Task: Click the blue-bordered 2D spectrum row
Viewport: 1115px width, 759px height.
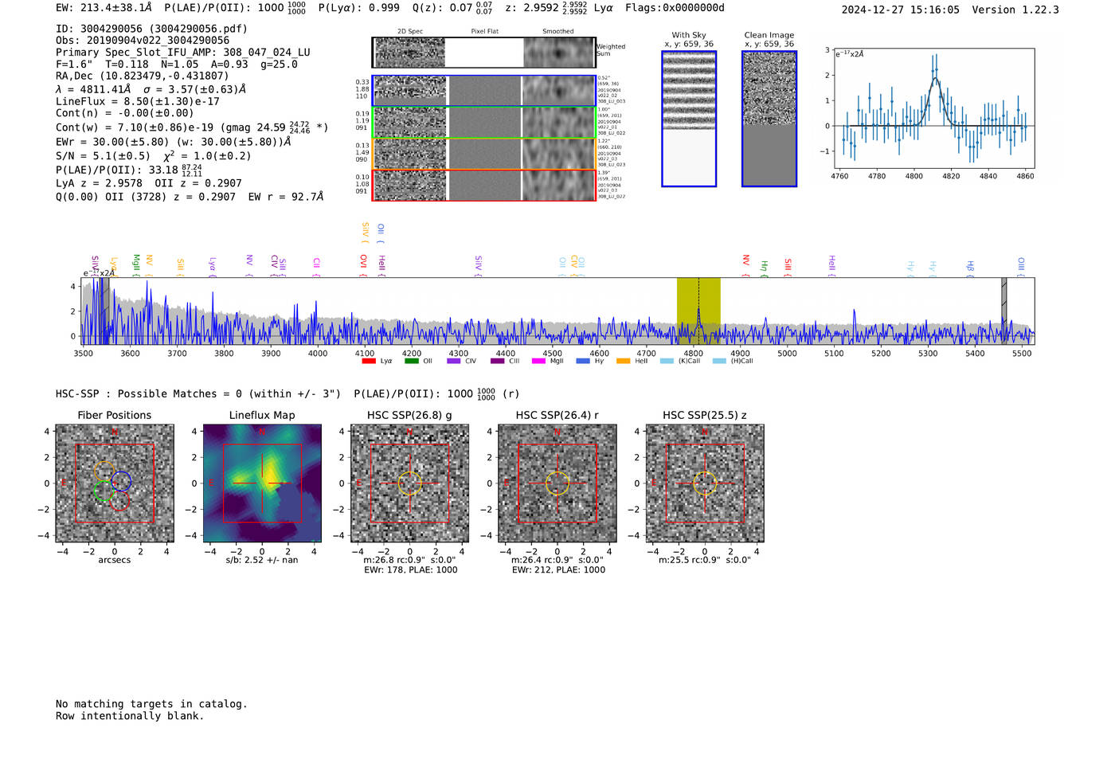Action: [484, 91]
